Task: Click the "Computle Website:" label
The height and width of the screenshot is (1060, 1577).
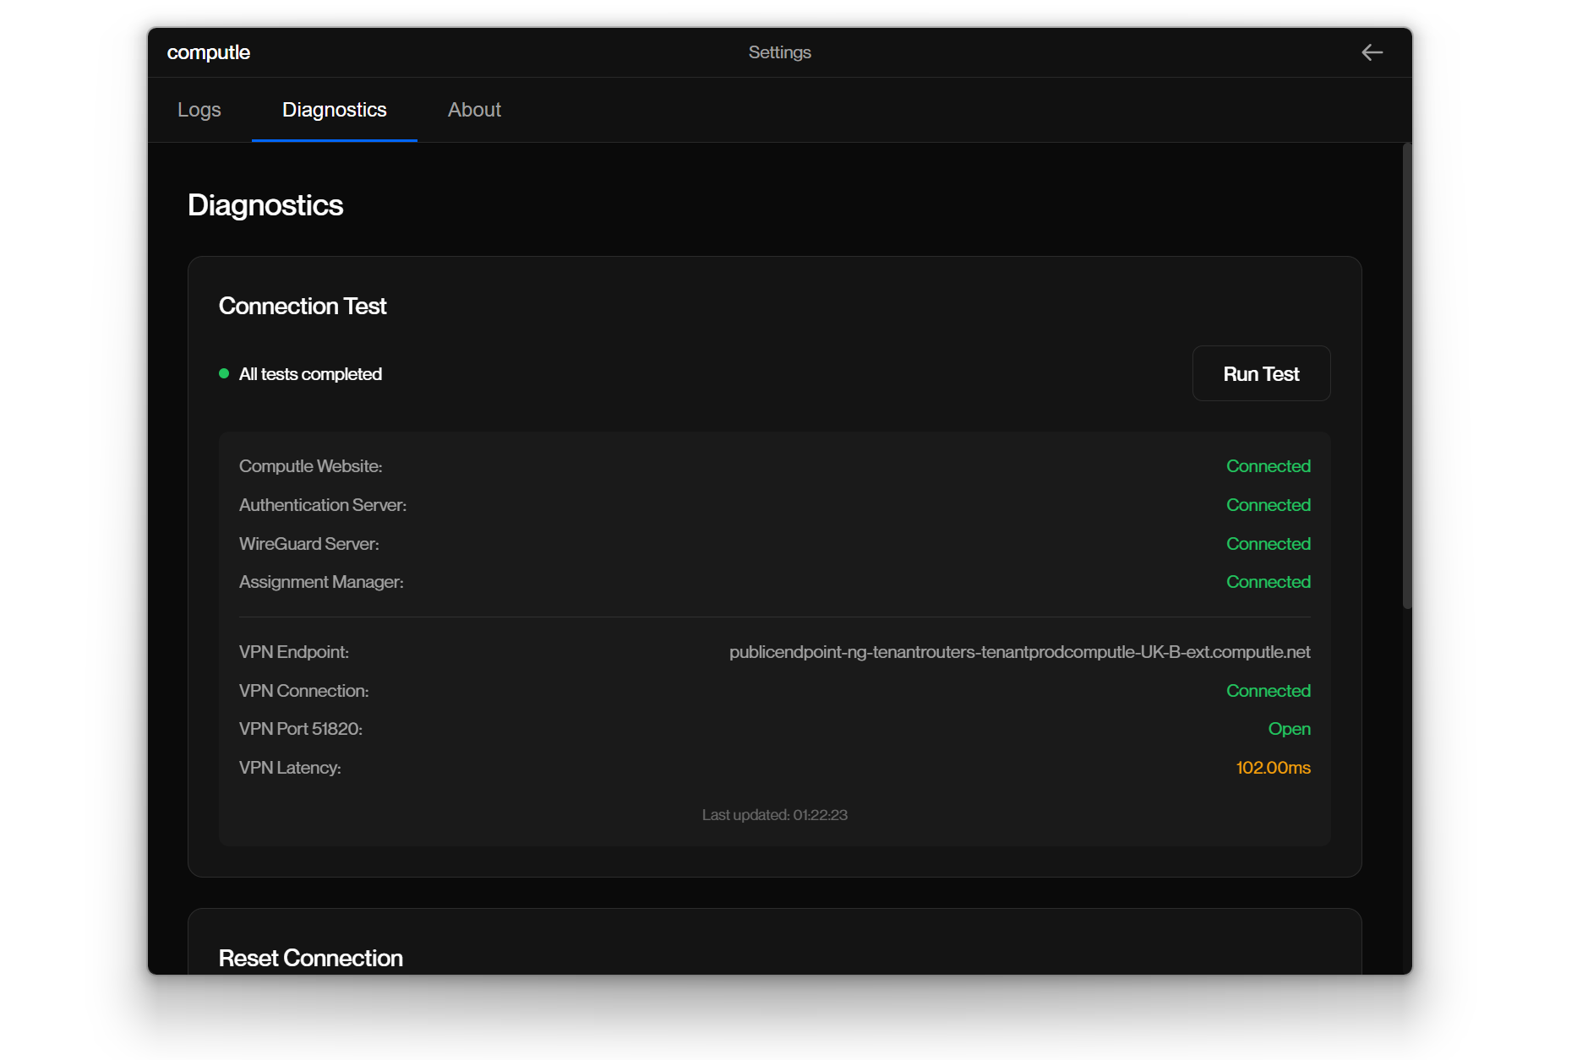Action: (311, 466)
